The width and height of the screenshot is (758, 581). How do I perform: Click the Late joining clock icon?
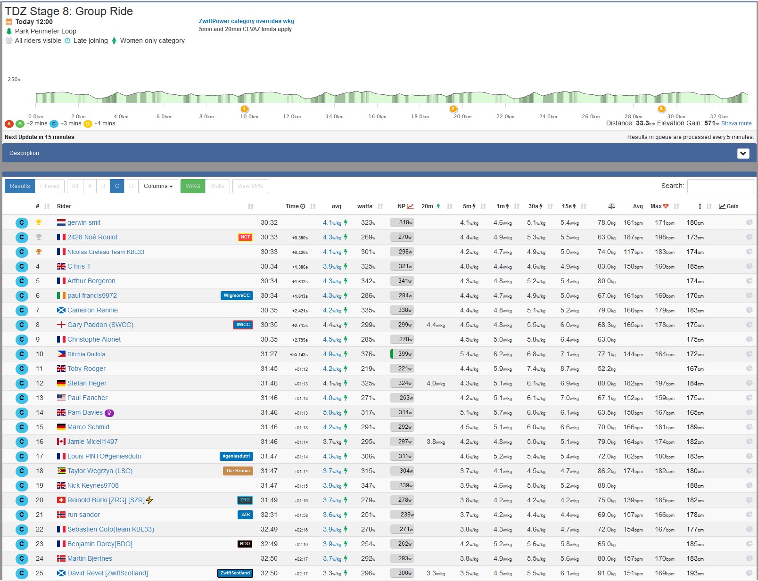(x=67, y=41)
